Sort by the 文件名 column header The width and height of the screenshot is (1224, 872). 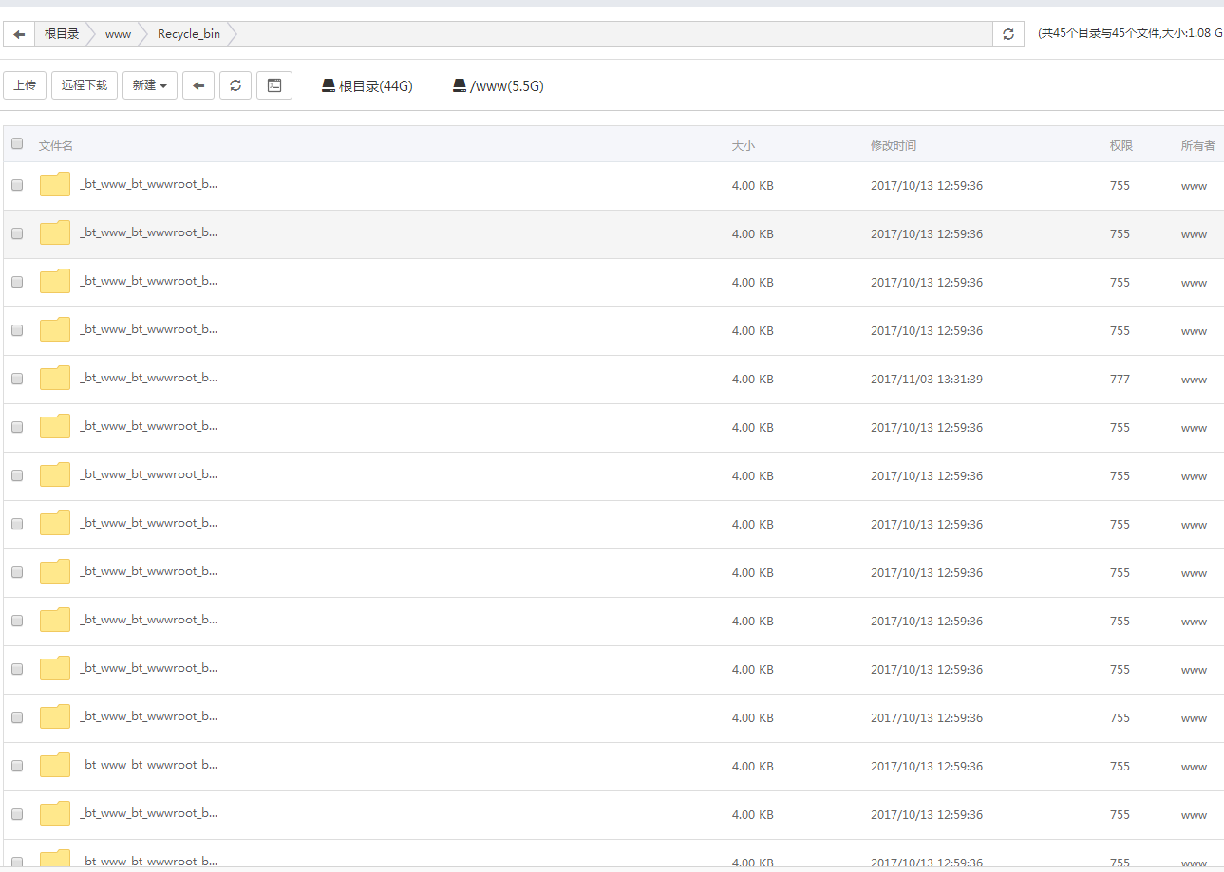tap(56, 145)
